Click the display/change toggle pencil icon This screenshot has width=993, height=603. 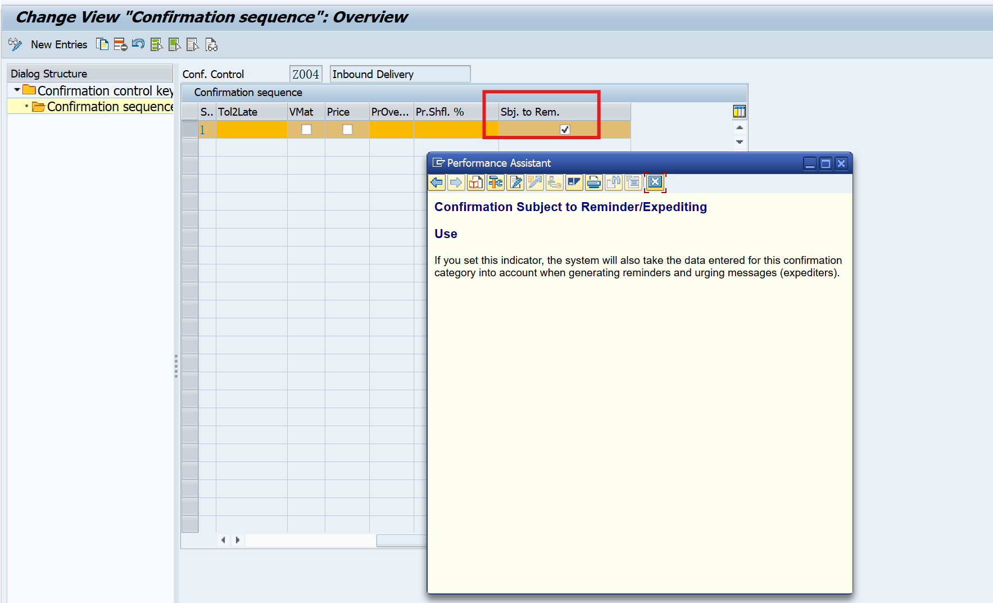[x=15, y=44]
